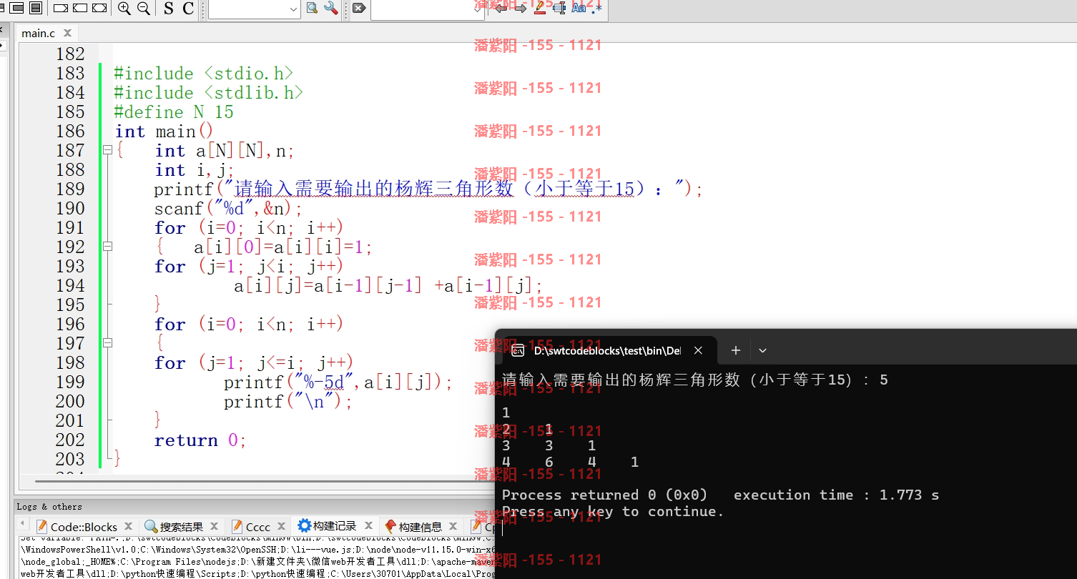Open the terminal new-tab dropdown chevron
The image size is (1077, 579).
(x=762, y=350)
